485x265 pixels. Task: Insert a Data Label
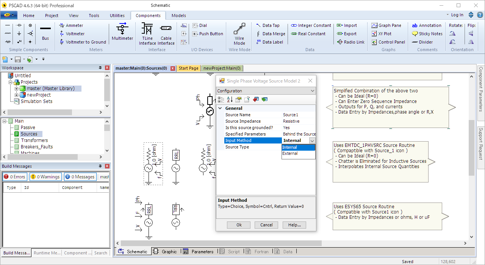coord(269,42)
